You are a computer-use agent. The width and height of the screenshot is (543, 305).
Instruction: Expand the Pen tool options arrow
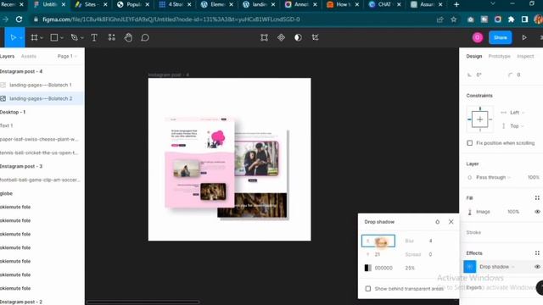click(82, 37)
